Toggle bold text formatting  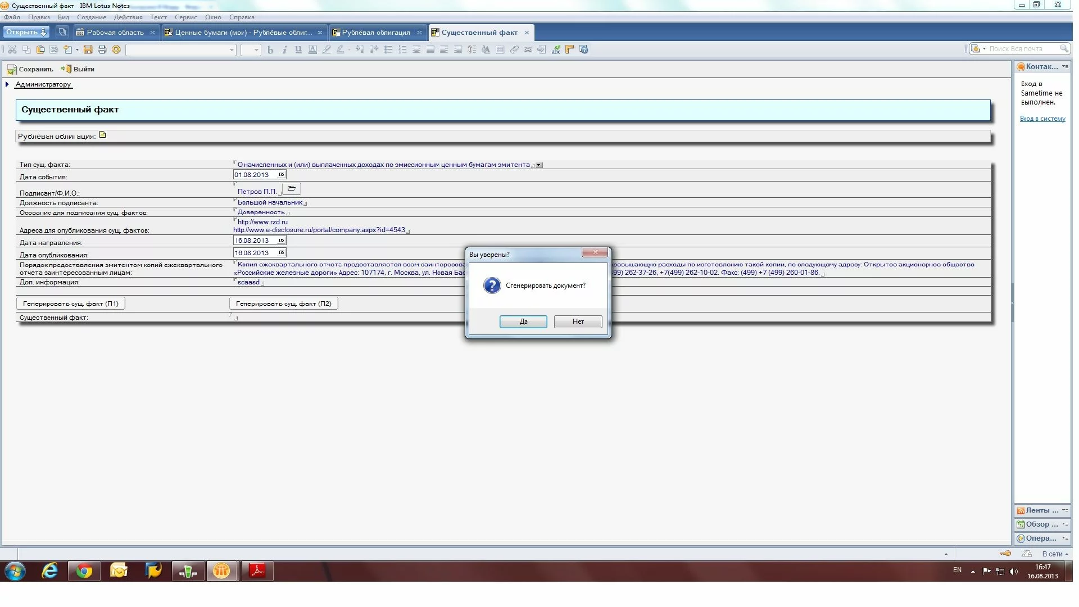pos(270,49)
